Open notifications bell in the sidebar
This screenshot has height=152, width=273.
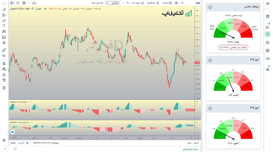point(268,69)
